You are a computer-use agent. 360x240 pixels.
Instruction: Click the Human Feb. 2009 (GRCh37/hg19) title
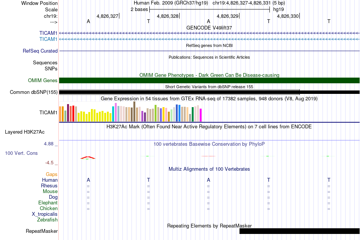coord(171,3)
